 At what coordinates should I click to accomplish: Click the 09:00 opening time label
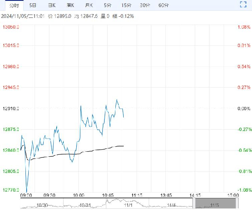click(x=26, y=195)
